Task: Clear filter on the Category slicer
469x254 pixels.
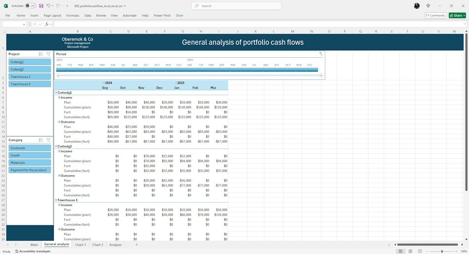Action: [48, 140]
